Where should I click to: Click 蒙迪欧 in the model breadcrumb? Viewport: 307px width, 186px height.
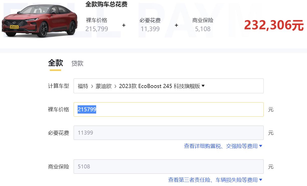tap(104, 86)
